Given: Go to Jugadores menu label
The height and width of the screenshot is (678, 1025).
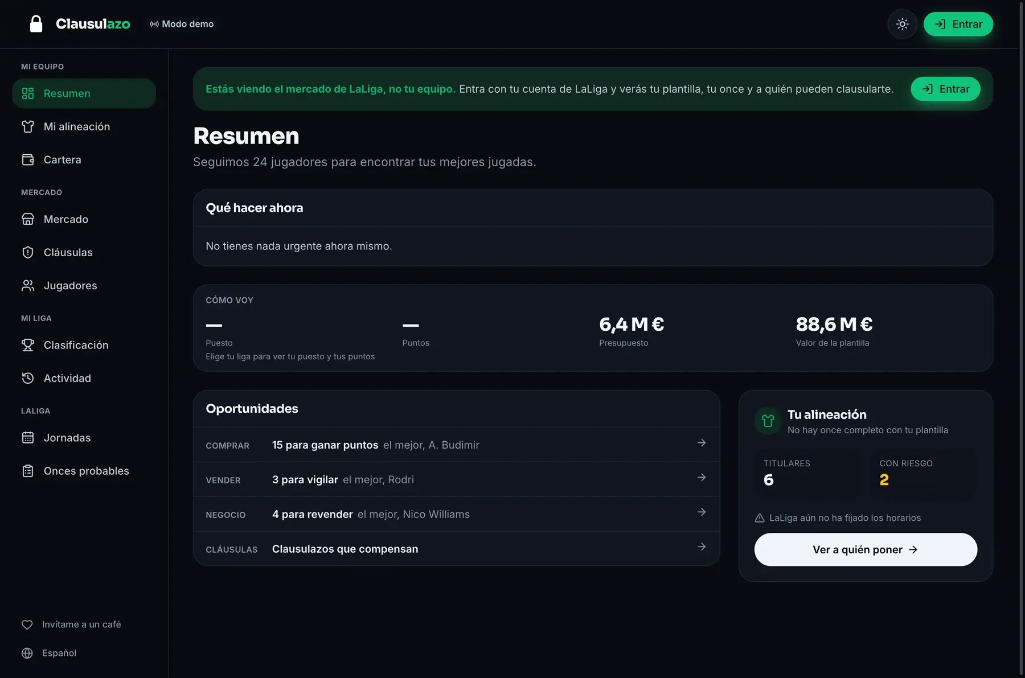Looking at the screenshot, I should point(71,285).
